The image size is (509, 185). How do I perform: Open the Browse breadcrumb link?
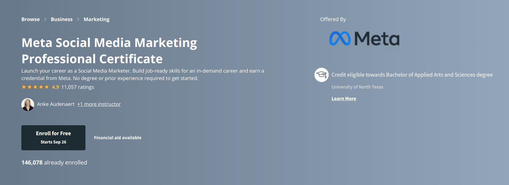(x=30, y=19)
